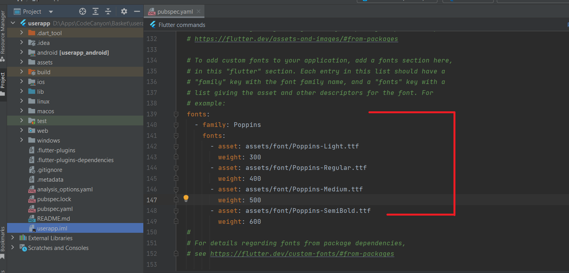
Task: Expand the linux folder arrow
Action: (x=22, y=101)
